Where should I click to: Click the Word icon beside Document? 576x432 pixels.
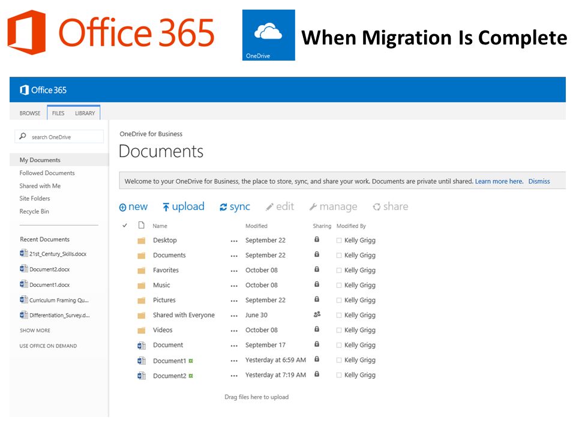(142, 346)
